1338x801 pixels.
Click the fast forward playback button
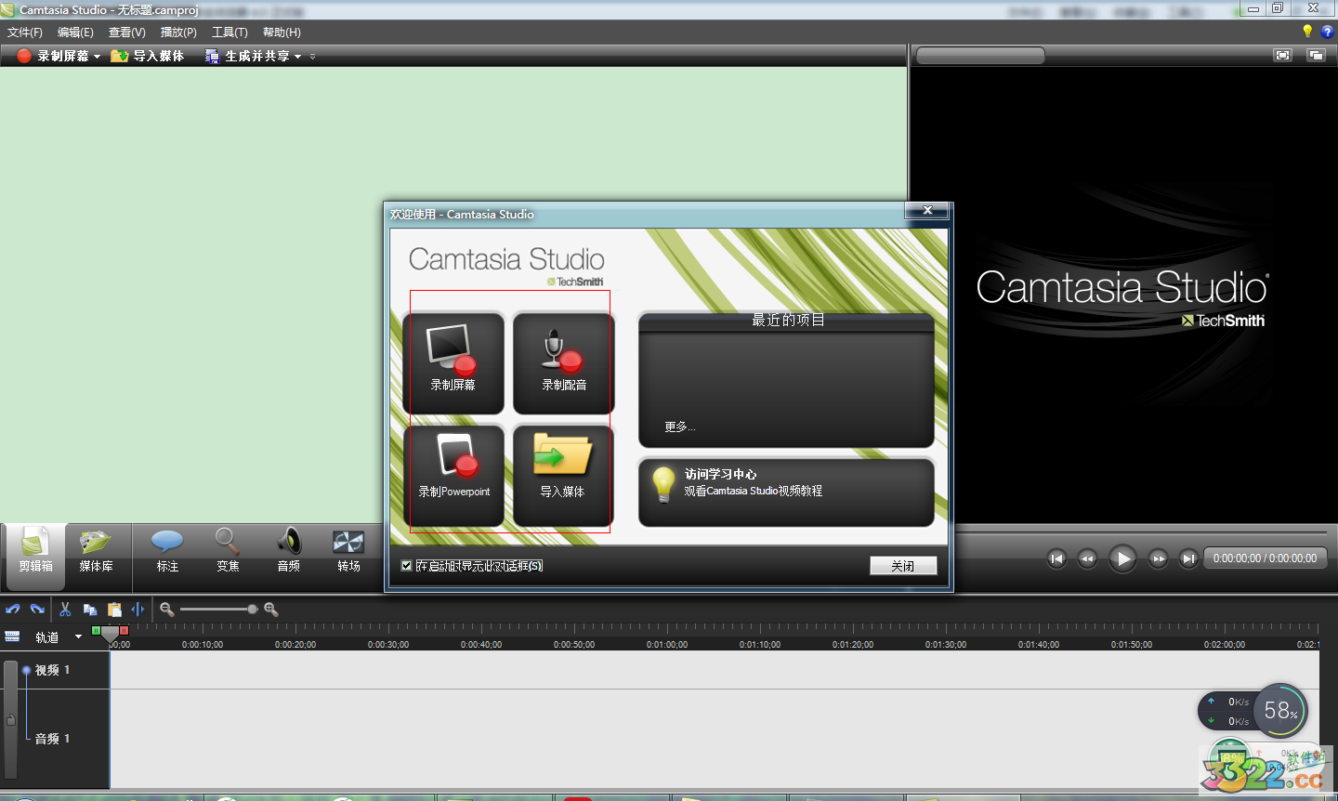pyautogui.click(x=1158, y=558)
